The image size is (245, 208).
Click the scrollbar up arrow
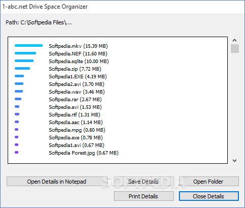pyautogui.click(x=234, y=40)
